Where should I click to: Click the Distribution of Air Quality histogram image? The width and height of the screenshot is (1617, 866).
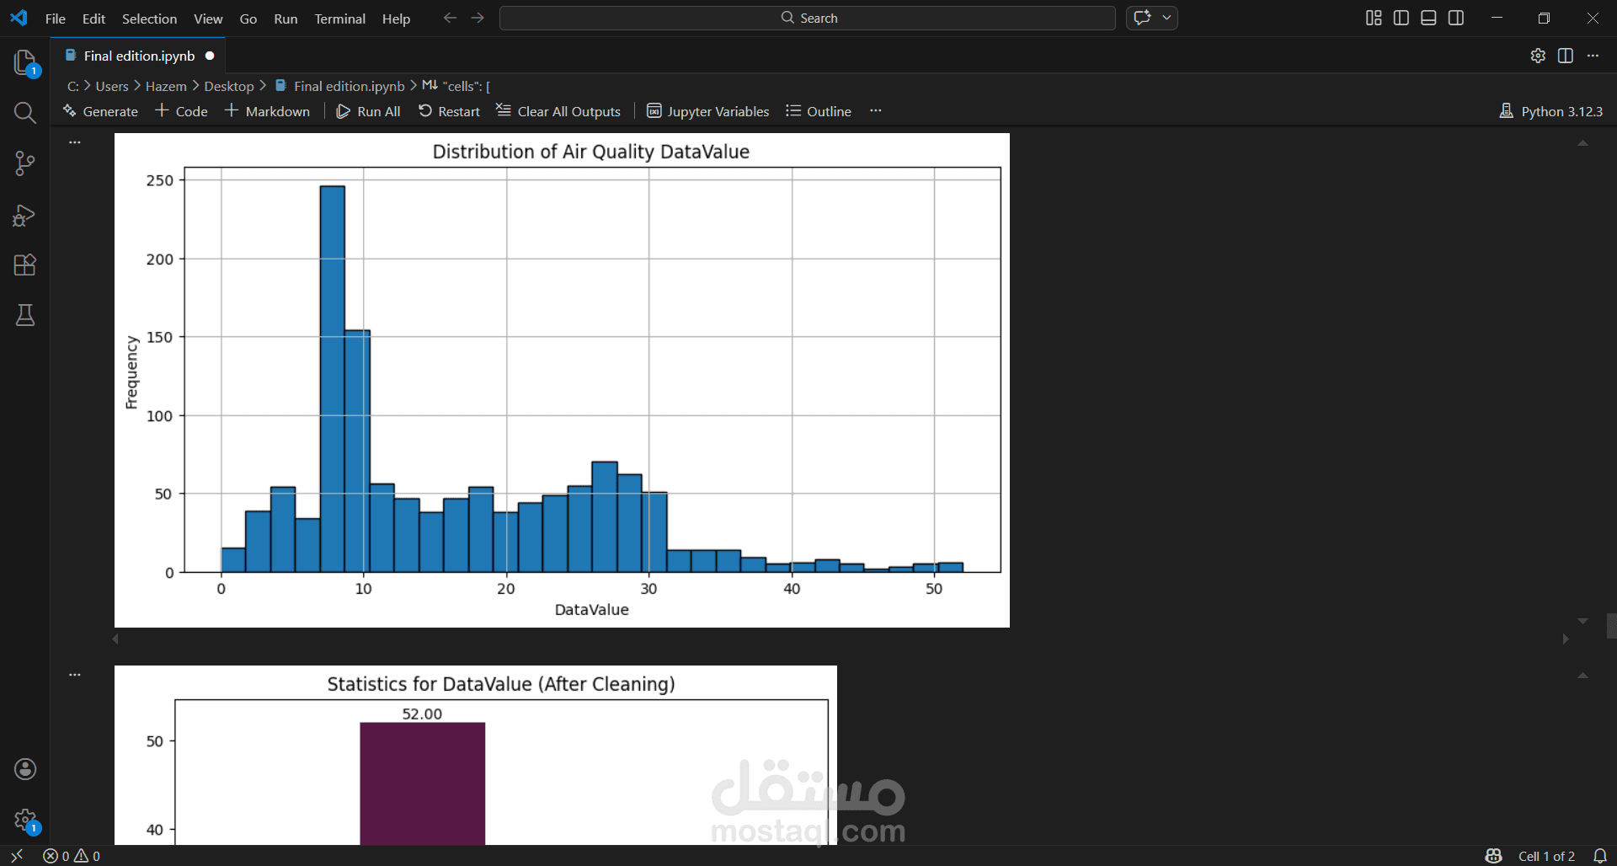coord(562,380)
